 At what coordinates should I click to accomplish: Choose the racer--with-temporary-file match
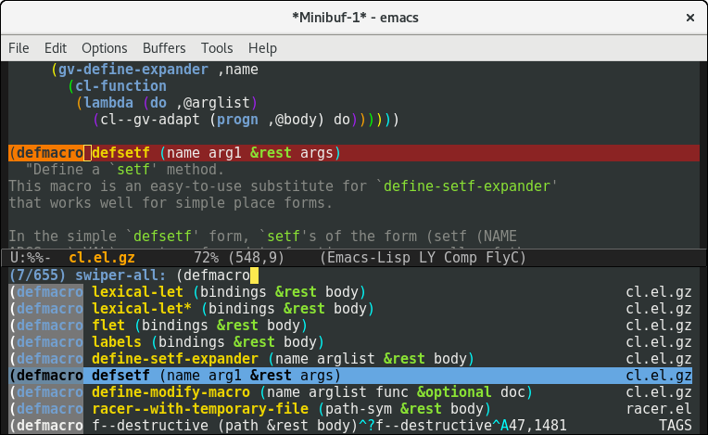(200, 408)
